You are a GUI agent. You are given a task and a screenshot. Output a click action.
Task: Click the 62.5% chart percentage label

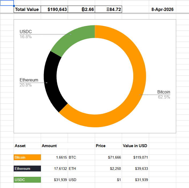click(164, 97)
